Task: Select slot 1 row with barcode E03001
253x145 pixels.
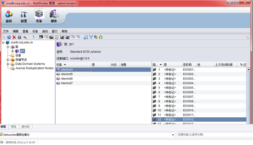Action: tap(199, 70)
